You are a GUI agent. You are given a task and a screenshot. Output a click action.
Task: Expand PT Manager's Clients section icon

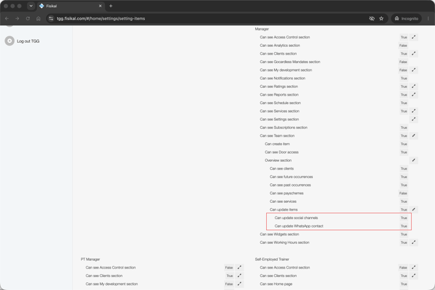(x=240, y=276)
